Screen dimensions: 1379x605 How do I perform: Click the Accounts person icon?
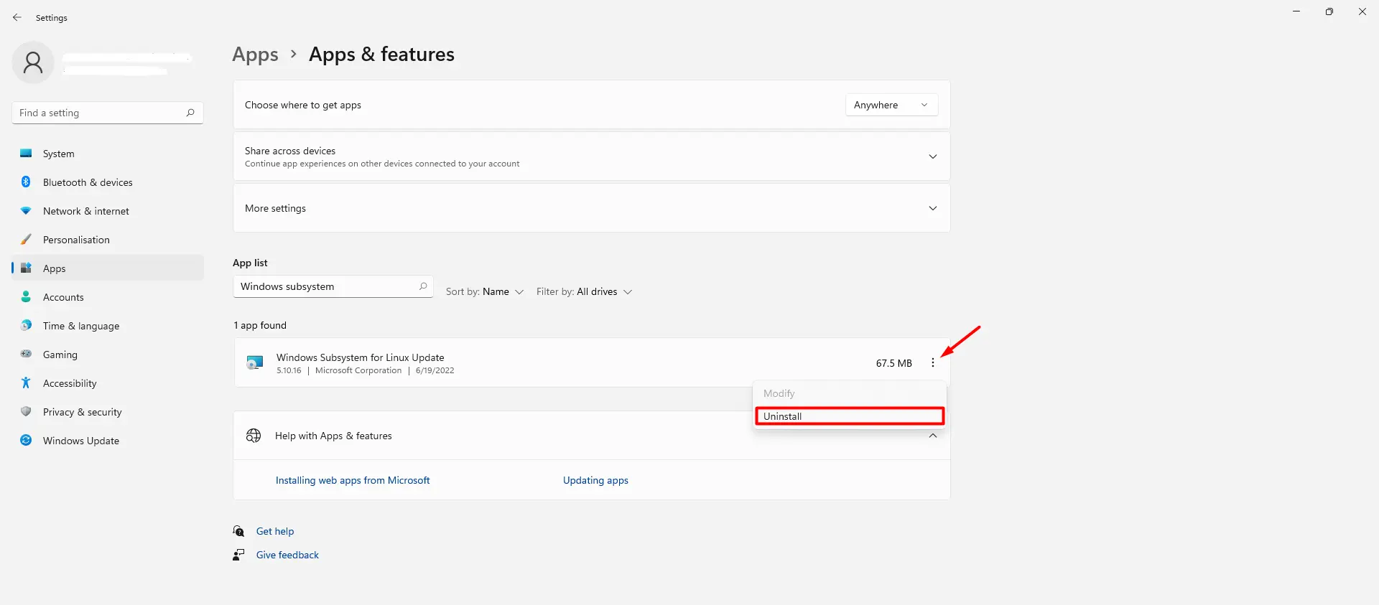26,297
